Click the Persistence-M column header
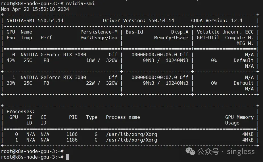Viewport: 263px width, 162px height. [x=99, y=32]
